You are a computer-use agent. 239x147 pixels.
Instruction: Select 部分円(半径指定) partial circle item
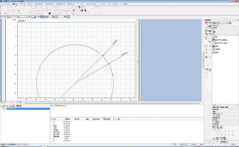point(220,40)
